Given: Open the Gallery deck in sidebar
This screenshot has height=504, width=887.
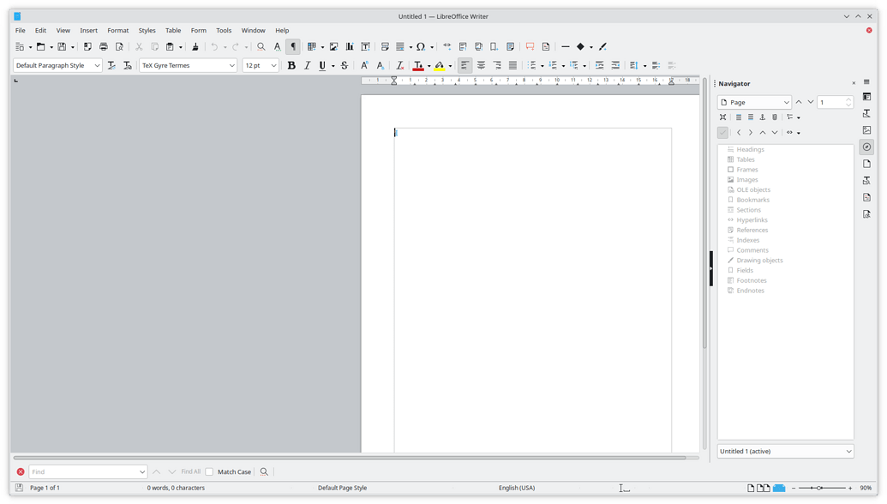Looking at the screenshot, I should pos(866,130).
